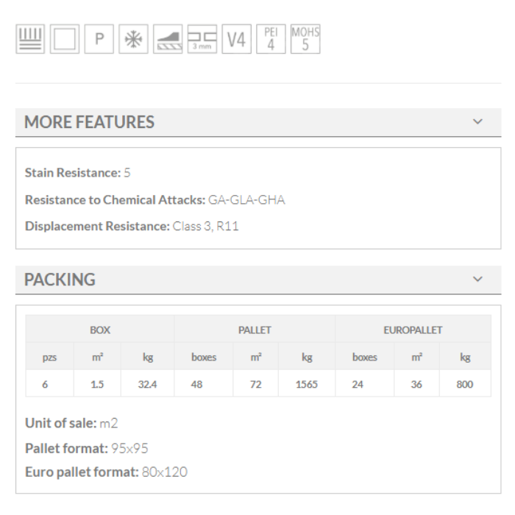Click the pallet weight value 1565
Viewport: 515px width, 515px height.
coord(306,384)
